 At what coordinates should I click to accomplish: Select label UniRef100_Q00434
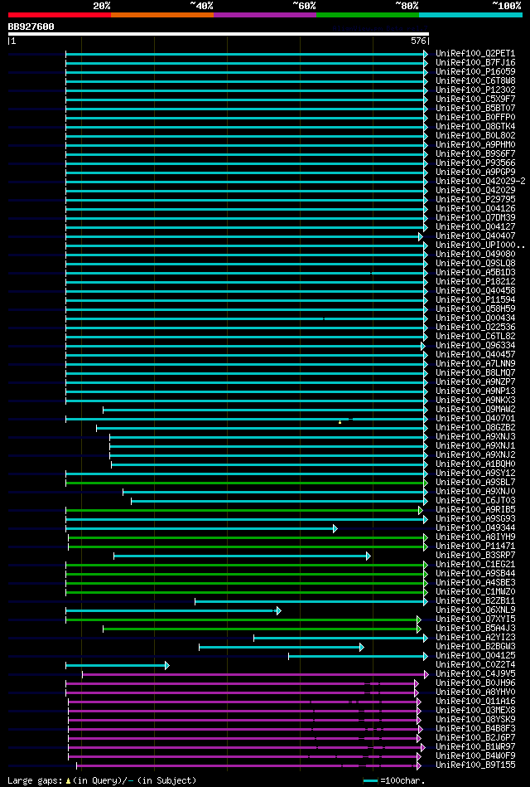[475, 318]
